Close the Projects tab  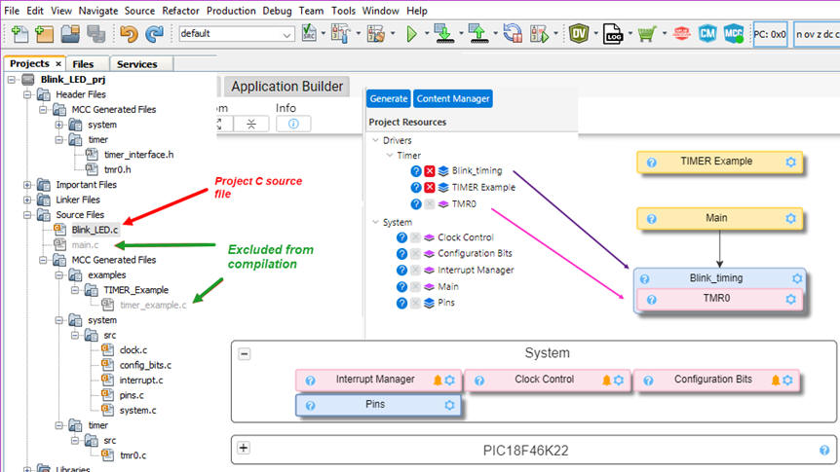tap(58, 63)
